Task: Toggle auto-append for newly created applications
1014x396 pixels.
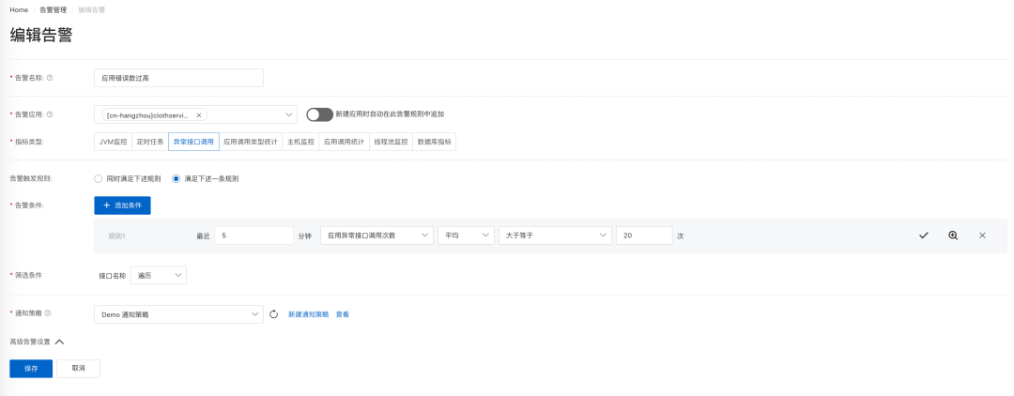Action: [x=319, y=114]
